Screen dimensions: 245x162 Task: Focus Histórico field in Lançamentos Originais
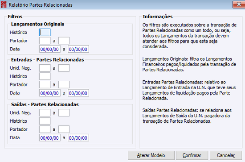pyautogui.click(x=45, y=33)
